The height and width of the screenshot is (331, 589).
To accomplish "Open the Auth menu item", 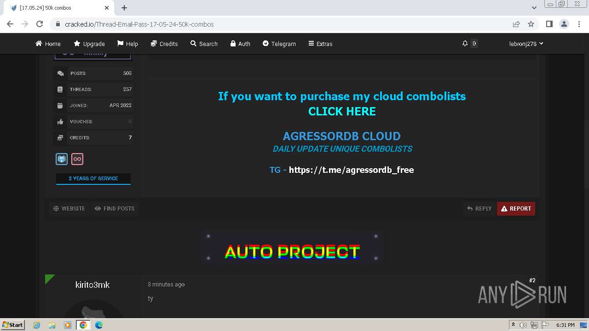I will point(240,44).
